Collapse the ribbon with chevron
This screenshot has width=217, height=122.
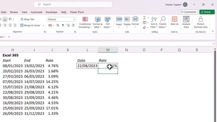213,31
